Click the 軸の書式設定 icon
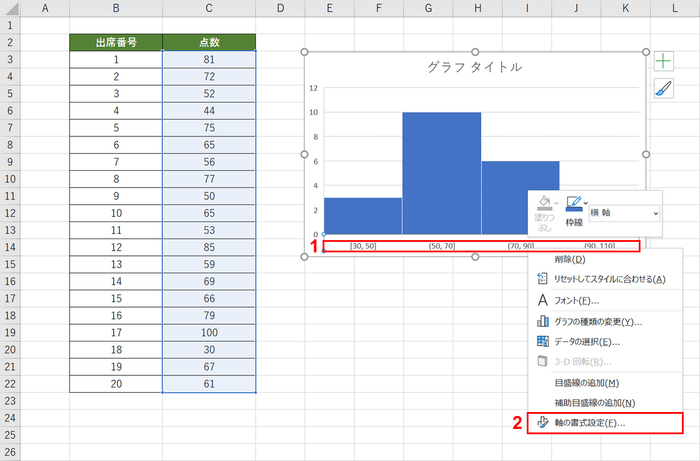The width and height of the screenshot is (700, 461). (542, 423)
